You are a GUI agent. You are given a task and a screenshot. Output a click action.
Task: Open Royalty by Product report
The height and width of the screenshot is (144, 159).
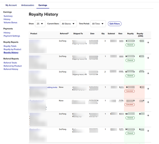pos(12,49)
